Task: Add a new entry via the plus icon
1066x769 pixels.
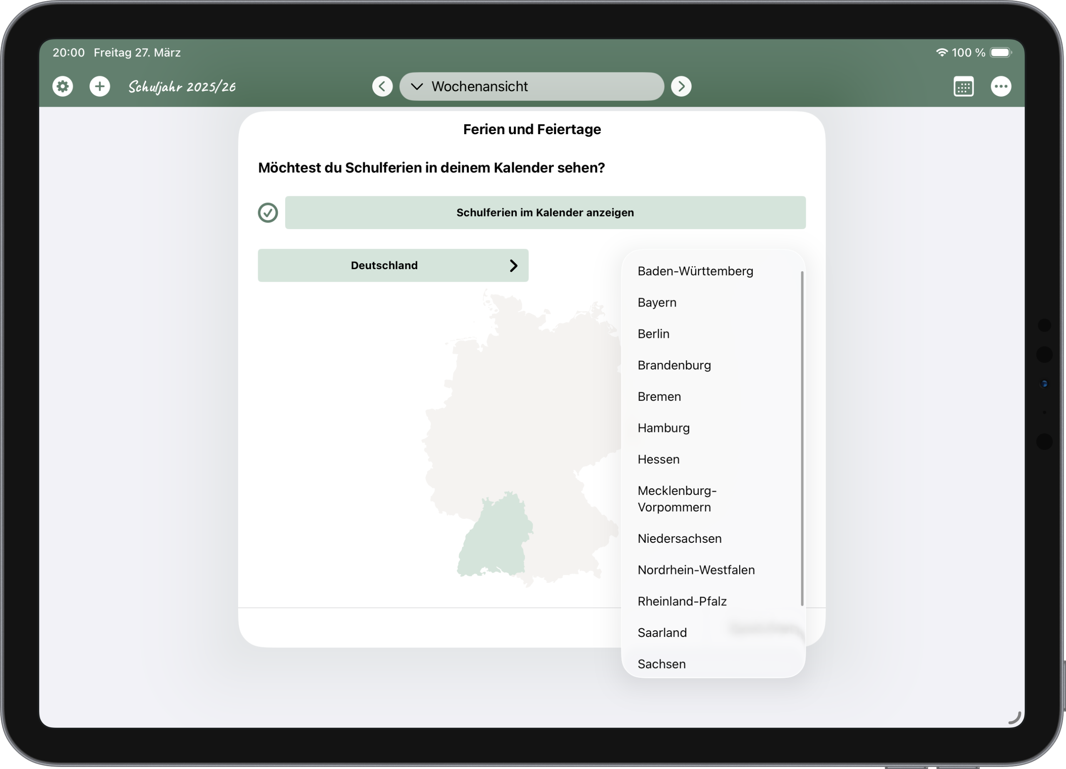Action: click(x=100, y=86)
